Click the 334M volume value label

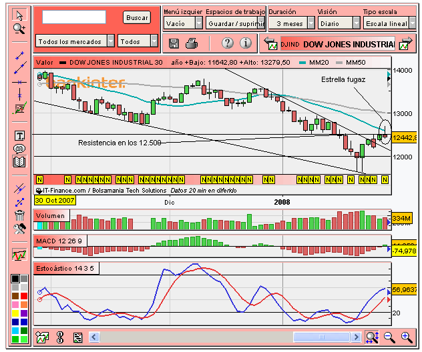pyautogui.click(x=401, y=218)
